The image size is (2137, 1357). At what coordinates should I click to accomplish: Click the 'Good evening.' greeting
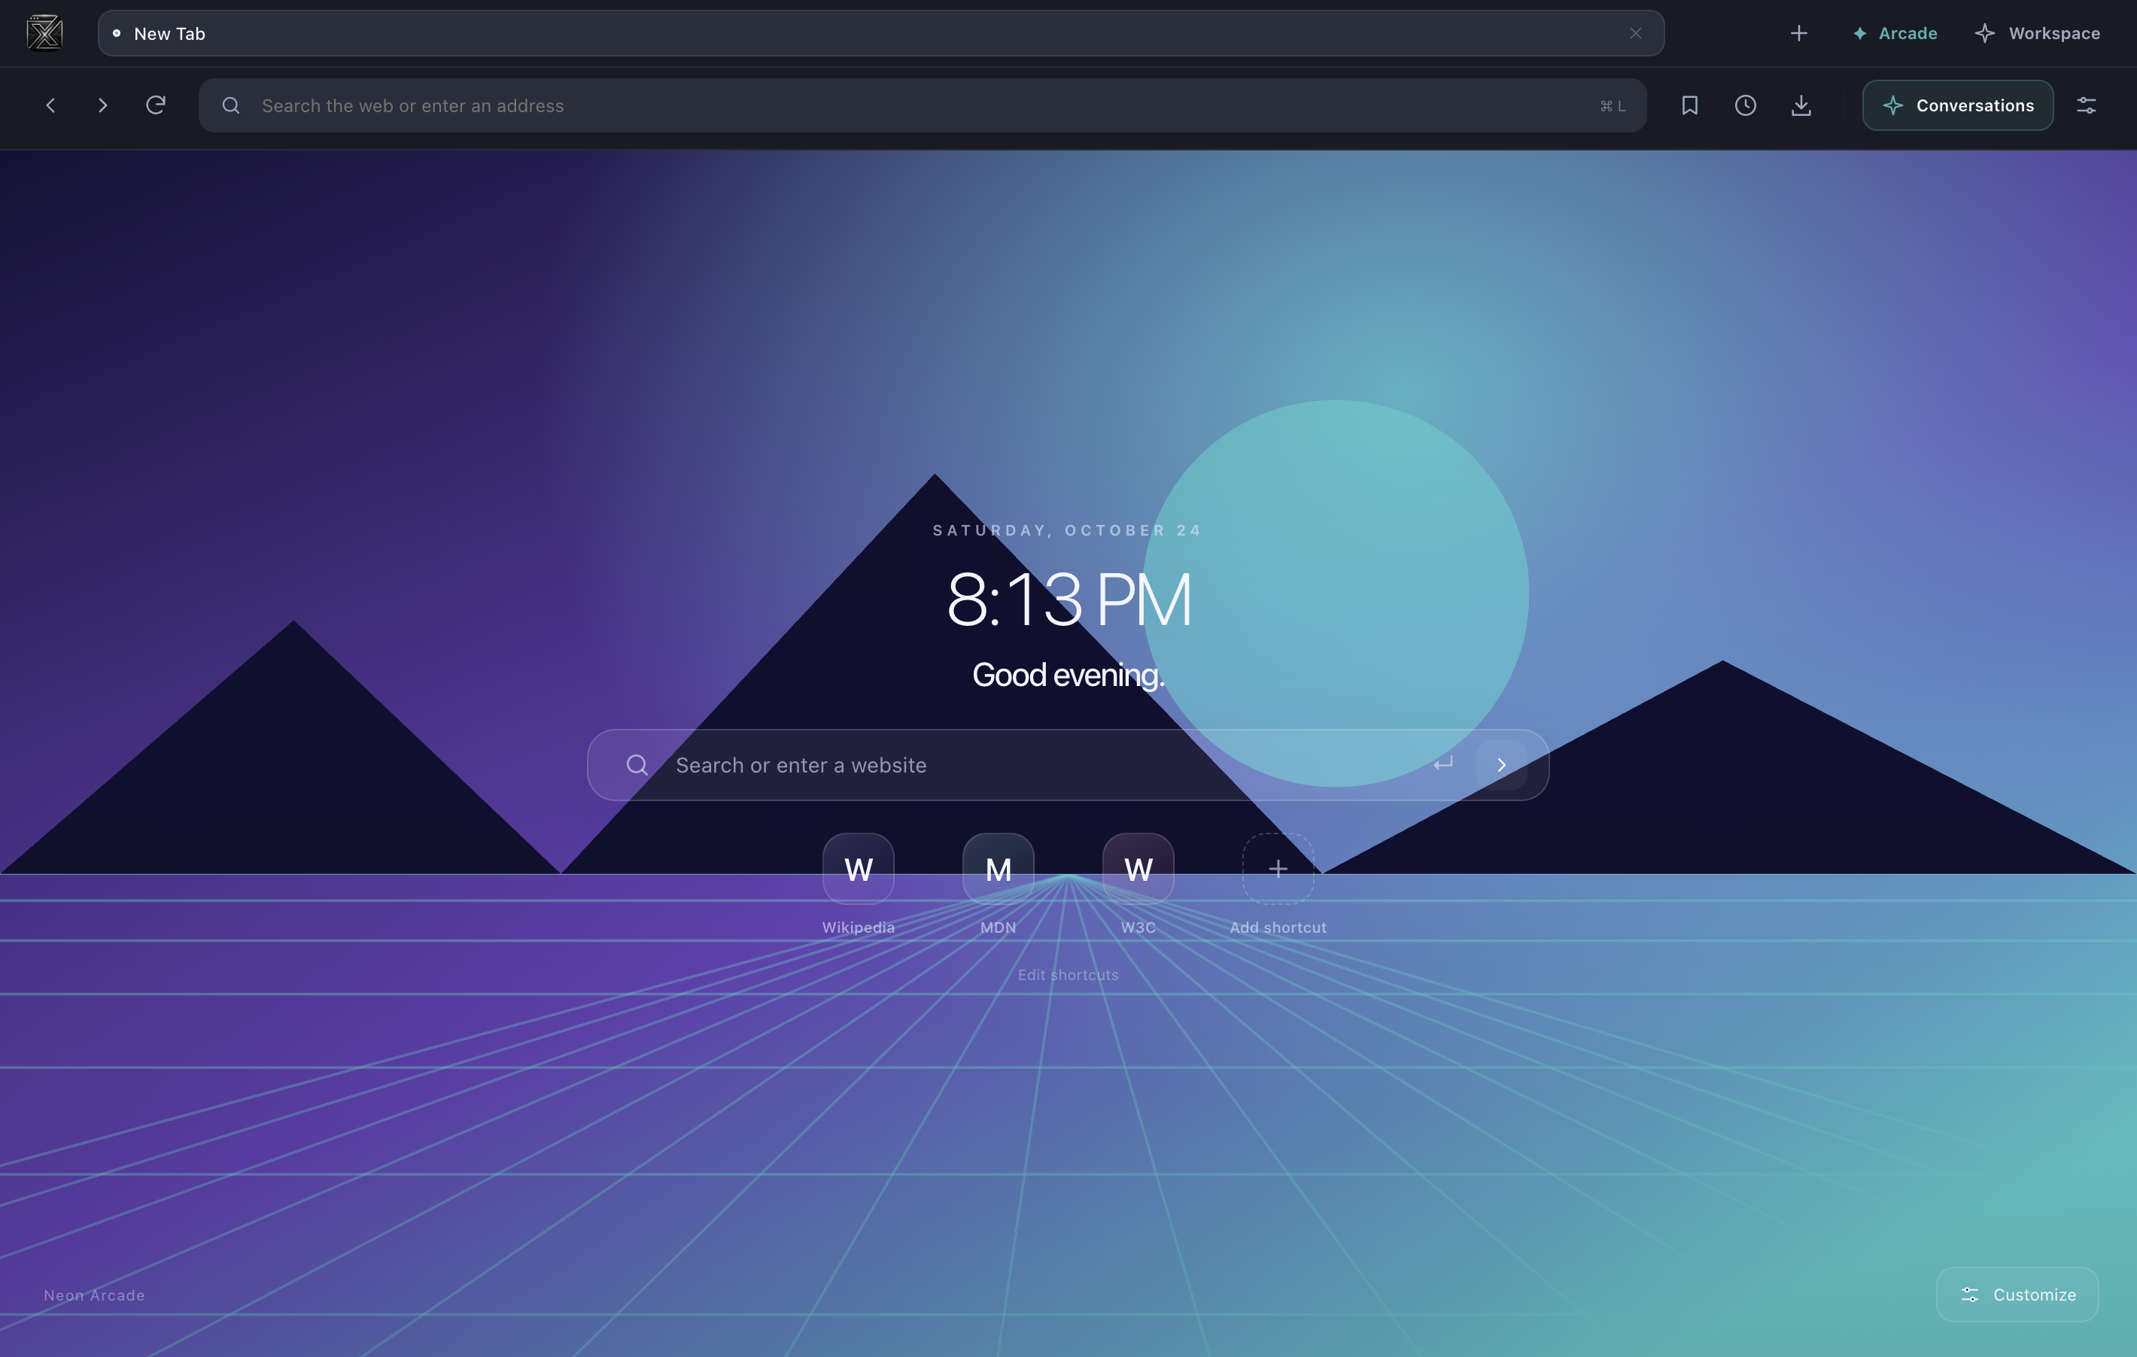click(x=1068, y=675)
